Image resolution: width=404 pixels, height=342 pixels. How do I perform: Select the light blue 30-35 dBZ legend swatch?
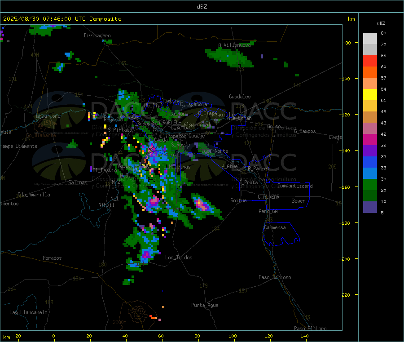click(x=370, y=173)
